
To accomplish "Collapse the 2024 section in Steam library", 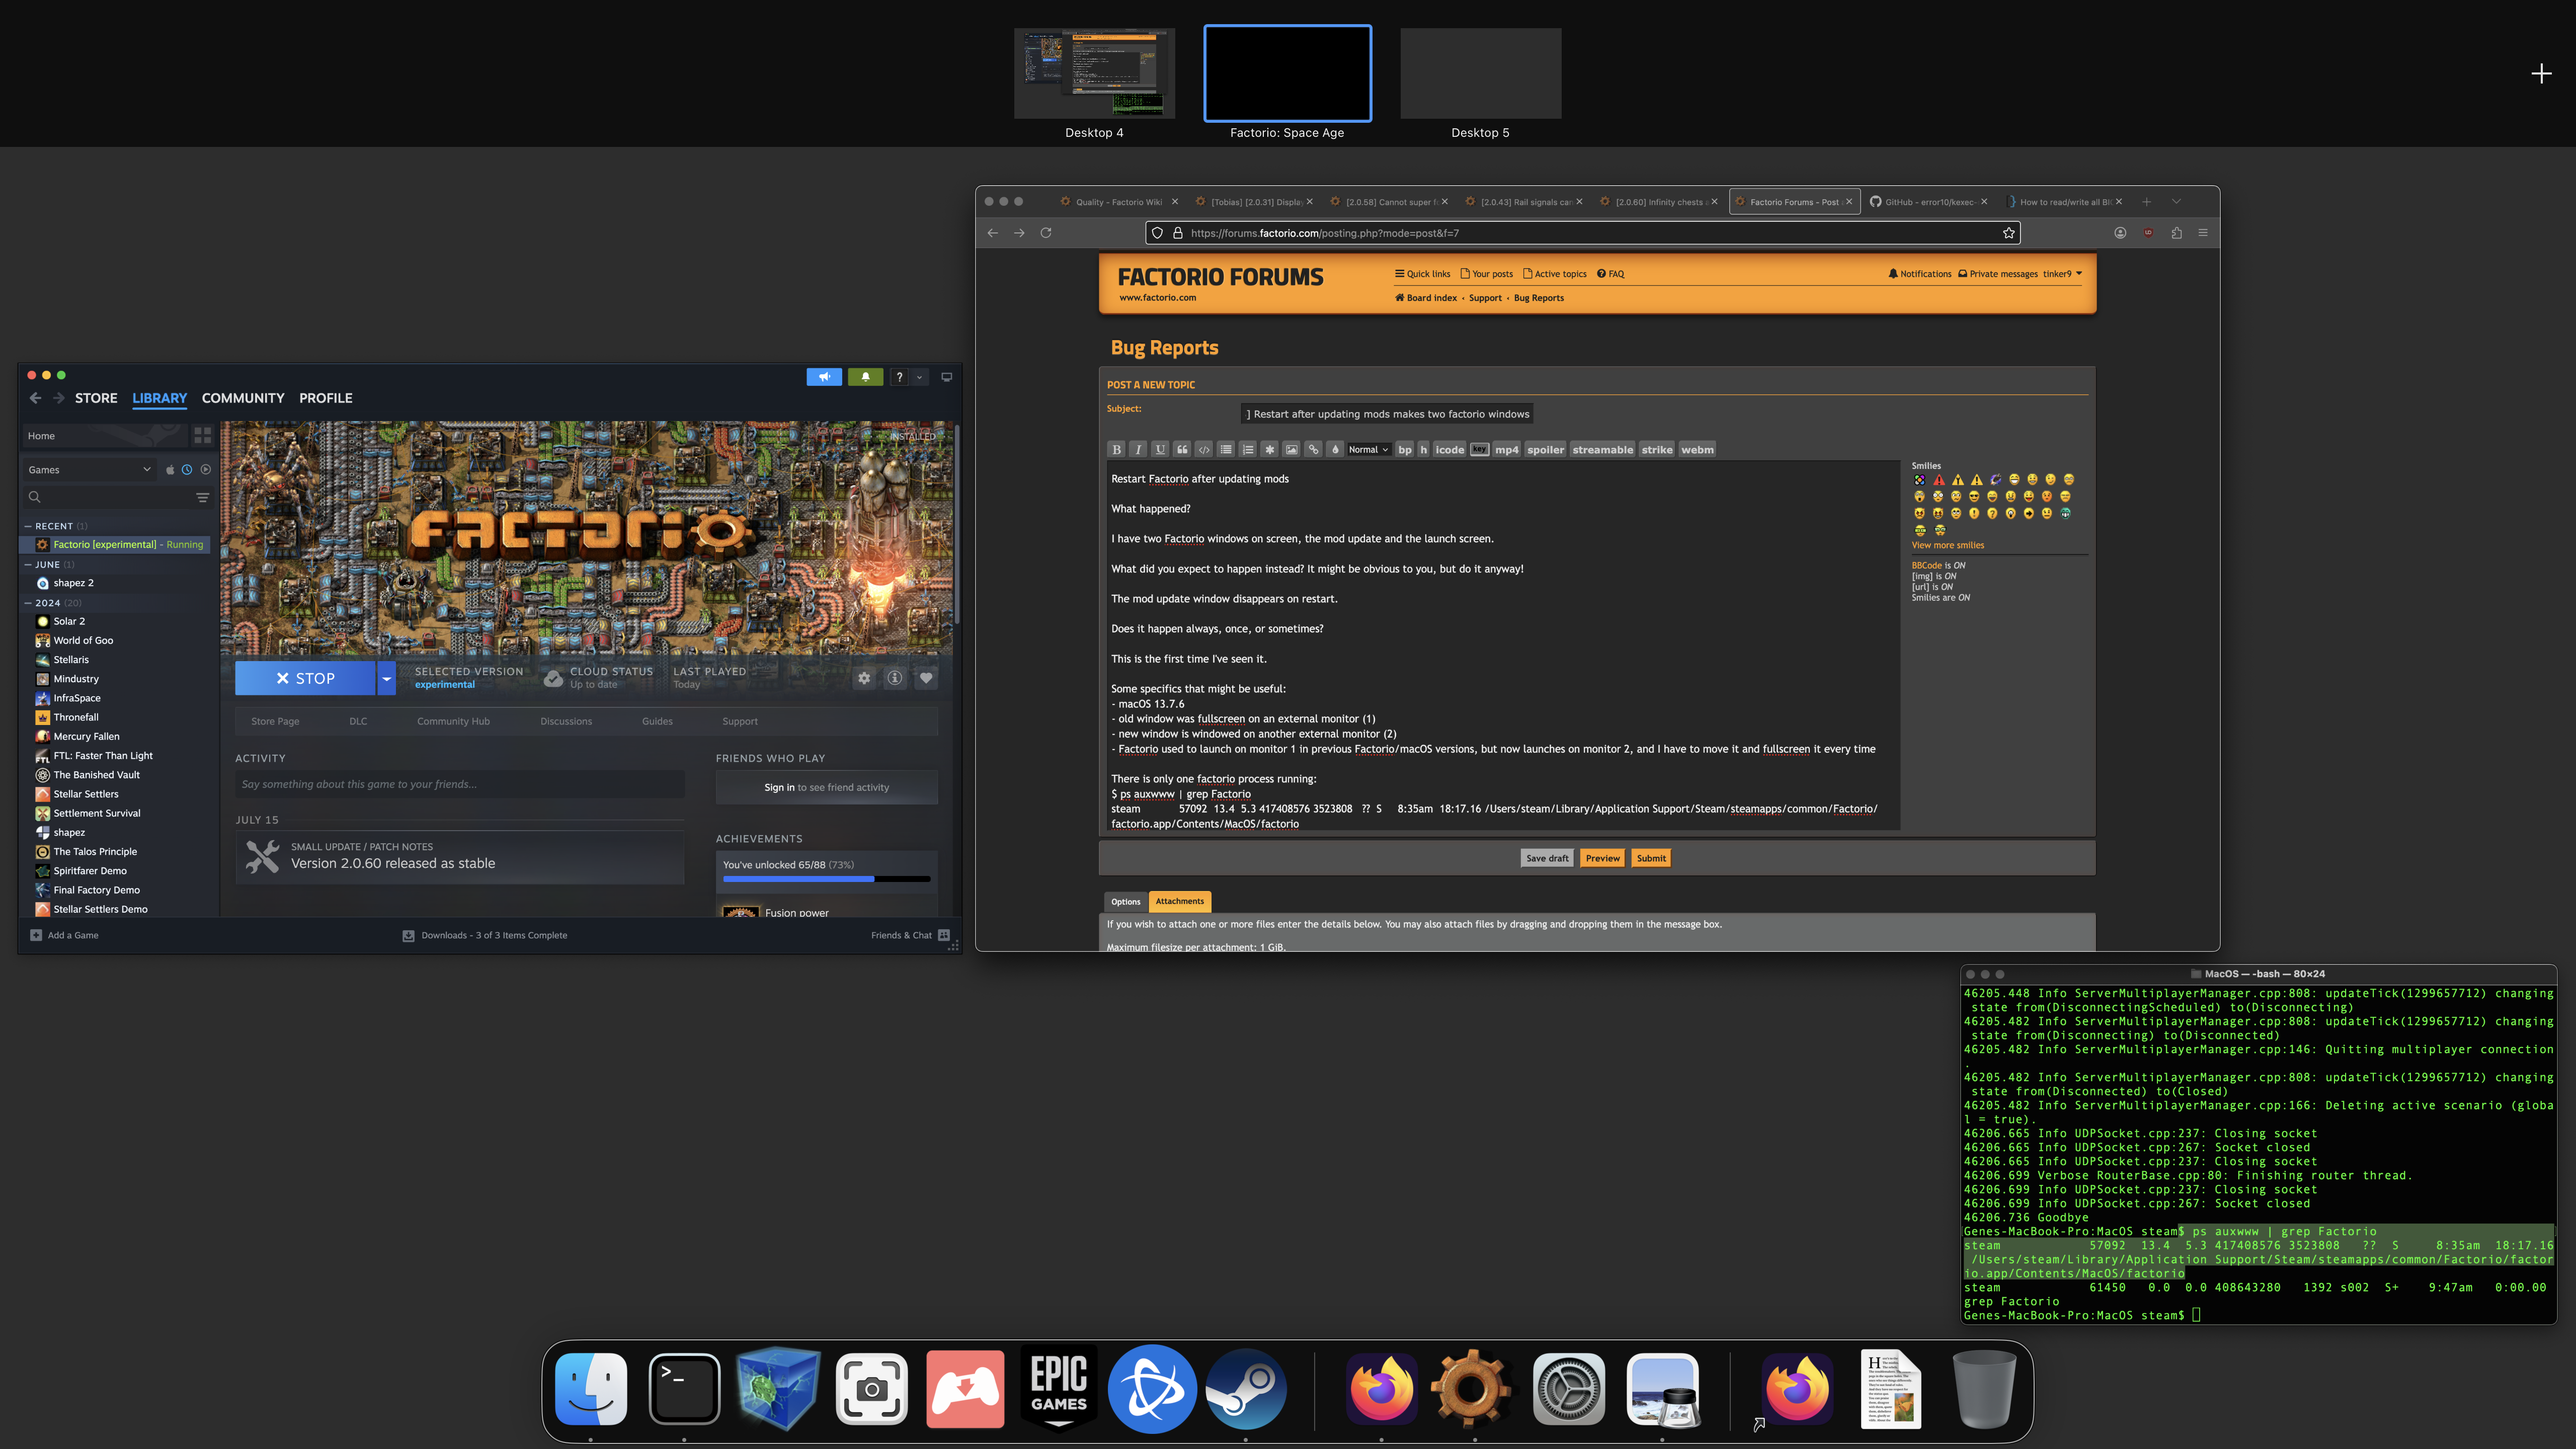I will 28,603.
